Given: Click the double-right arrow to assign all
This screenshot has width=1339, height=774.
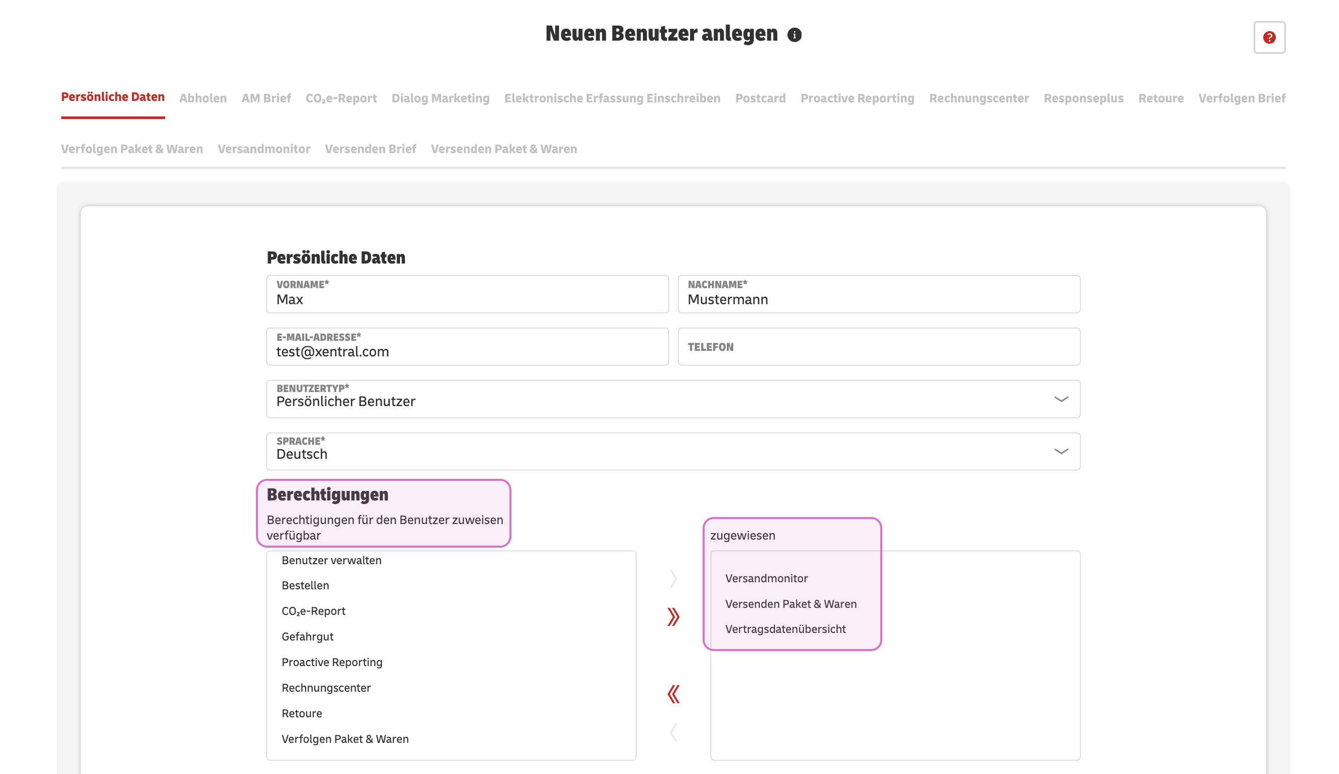Looking at the screenshot, I should 673,617.
